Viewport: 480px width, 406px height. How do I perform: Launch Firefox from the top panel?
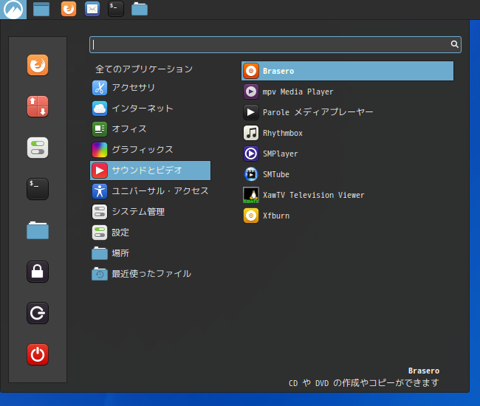coord(69,9)
